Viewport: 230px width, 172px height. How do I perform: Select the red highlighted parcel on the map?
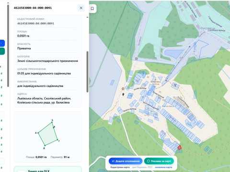180,148
